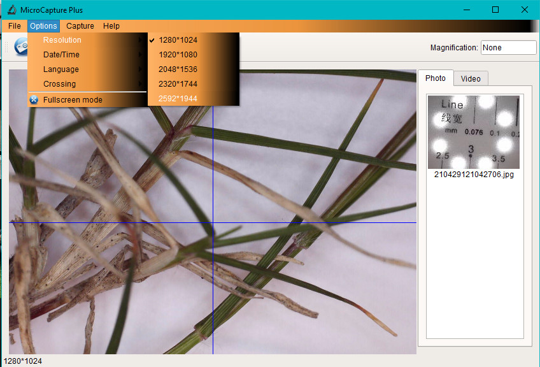
Task: Switch to the Photo tab
Action: (436, 78)
